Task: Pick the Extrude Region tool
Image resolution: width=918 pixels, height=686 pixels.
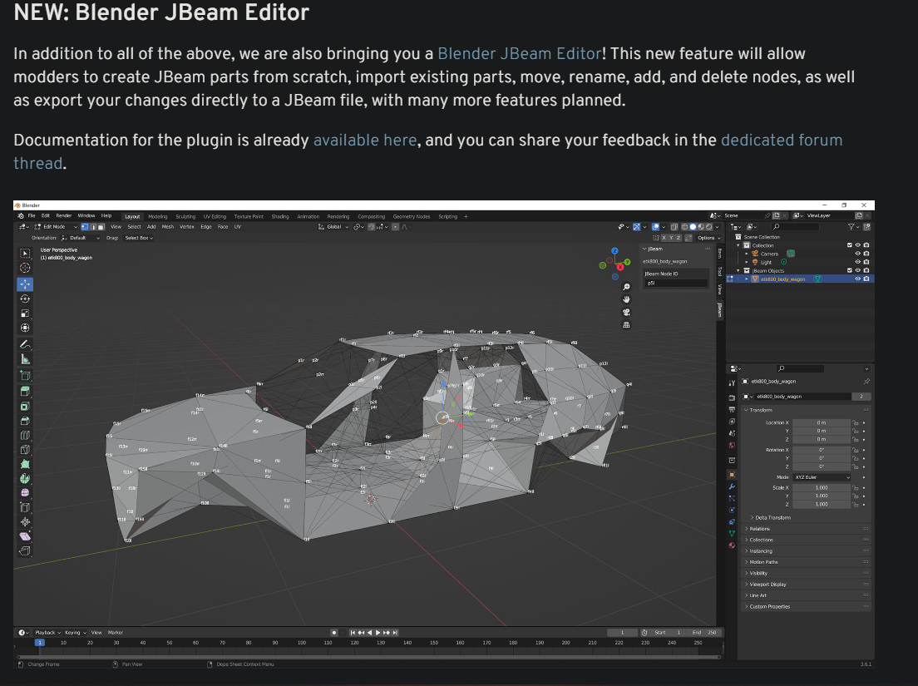Action: [x=25, y=391]
